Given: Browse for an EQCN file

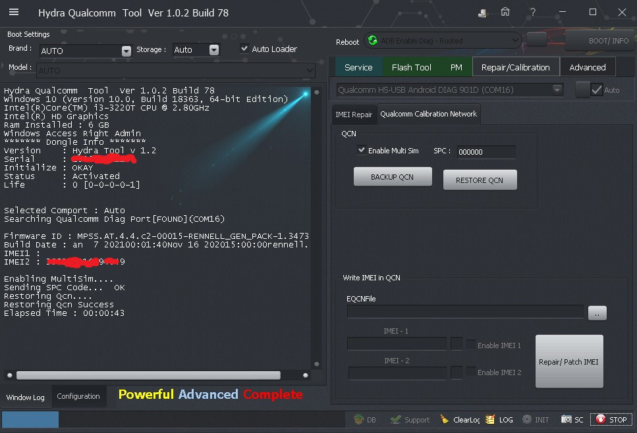Looking at the screenshot, I should pyautogui.click(x=597, y=313).
